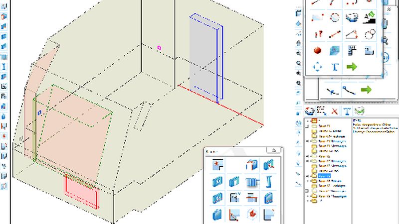Select the curve with blue arrowhead tool

click(332, 91)
